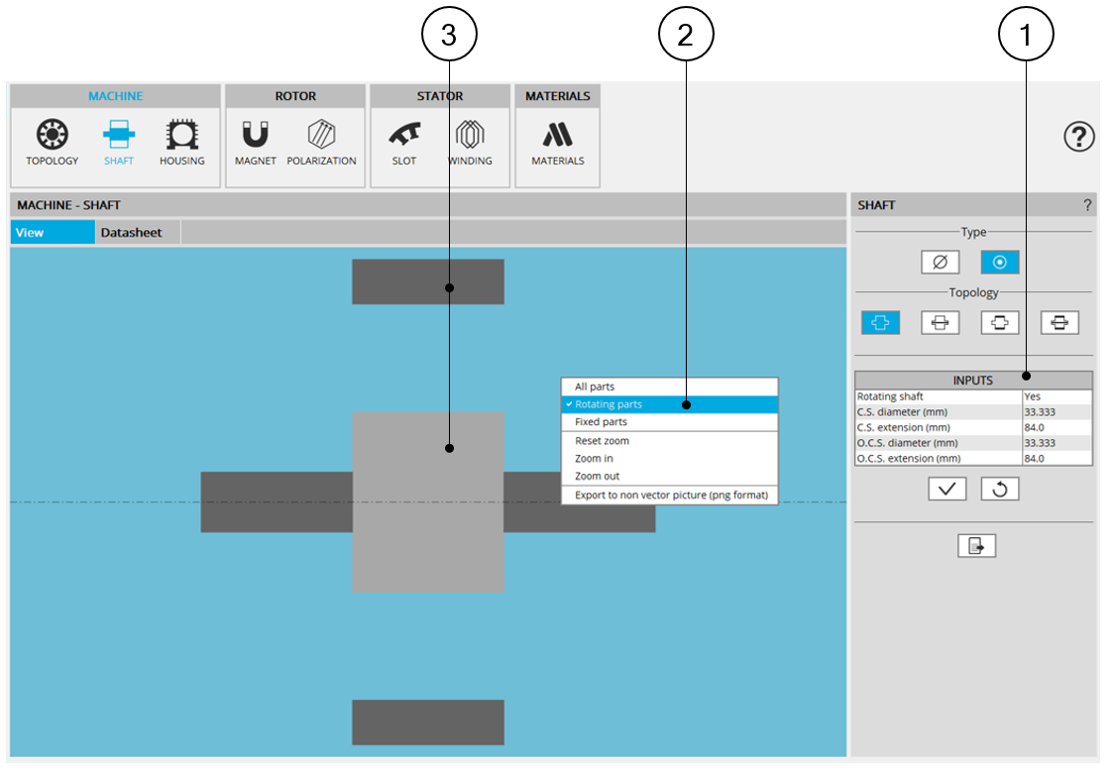Open the Topology section icon
Image resolution: width=1111 pixels, height=776 pixels.
[x=52, y=136]
